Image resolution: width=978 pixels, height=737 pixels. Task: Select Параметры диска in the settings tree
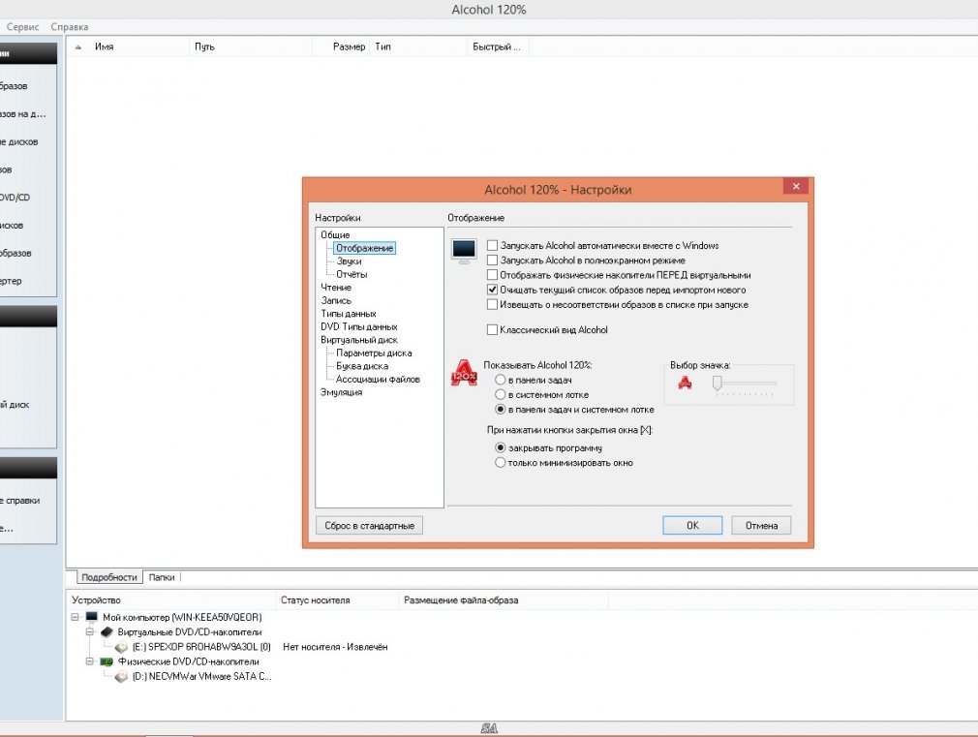374,353
